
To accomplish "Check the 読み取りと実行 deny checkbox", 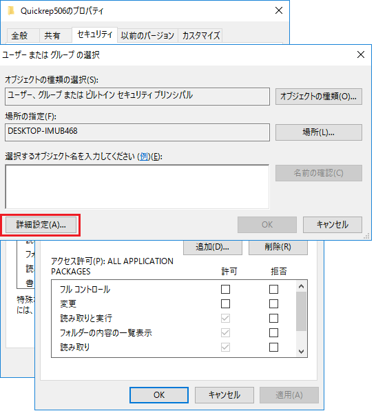I will pos(273,318).
